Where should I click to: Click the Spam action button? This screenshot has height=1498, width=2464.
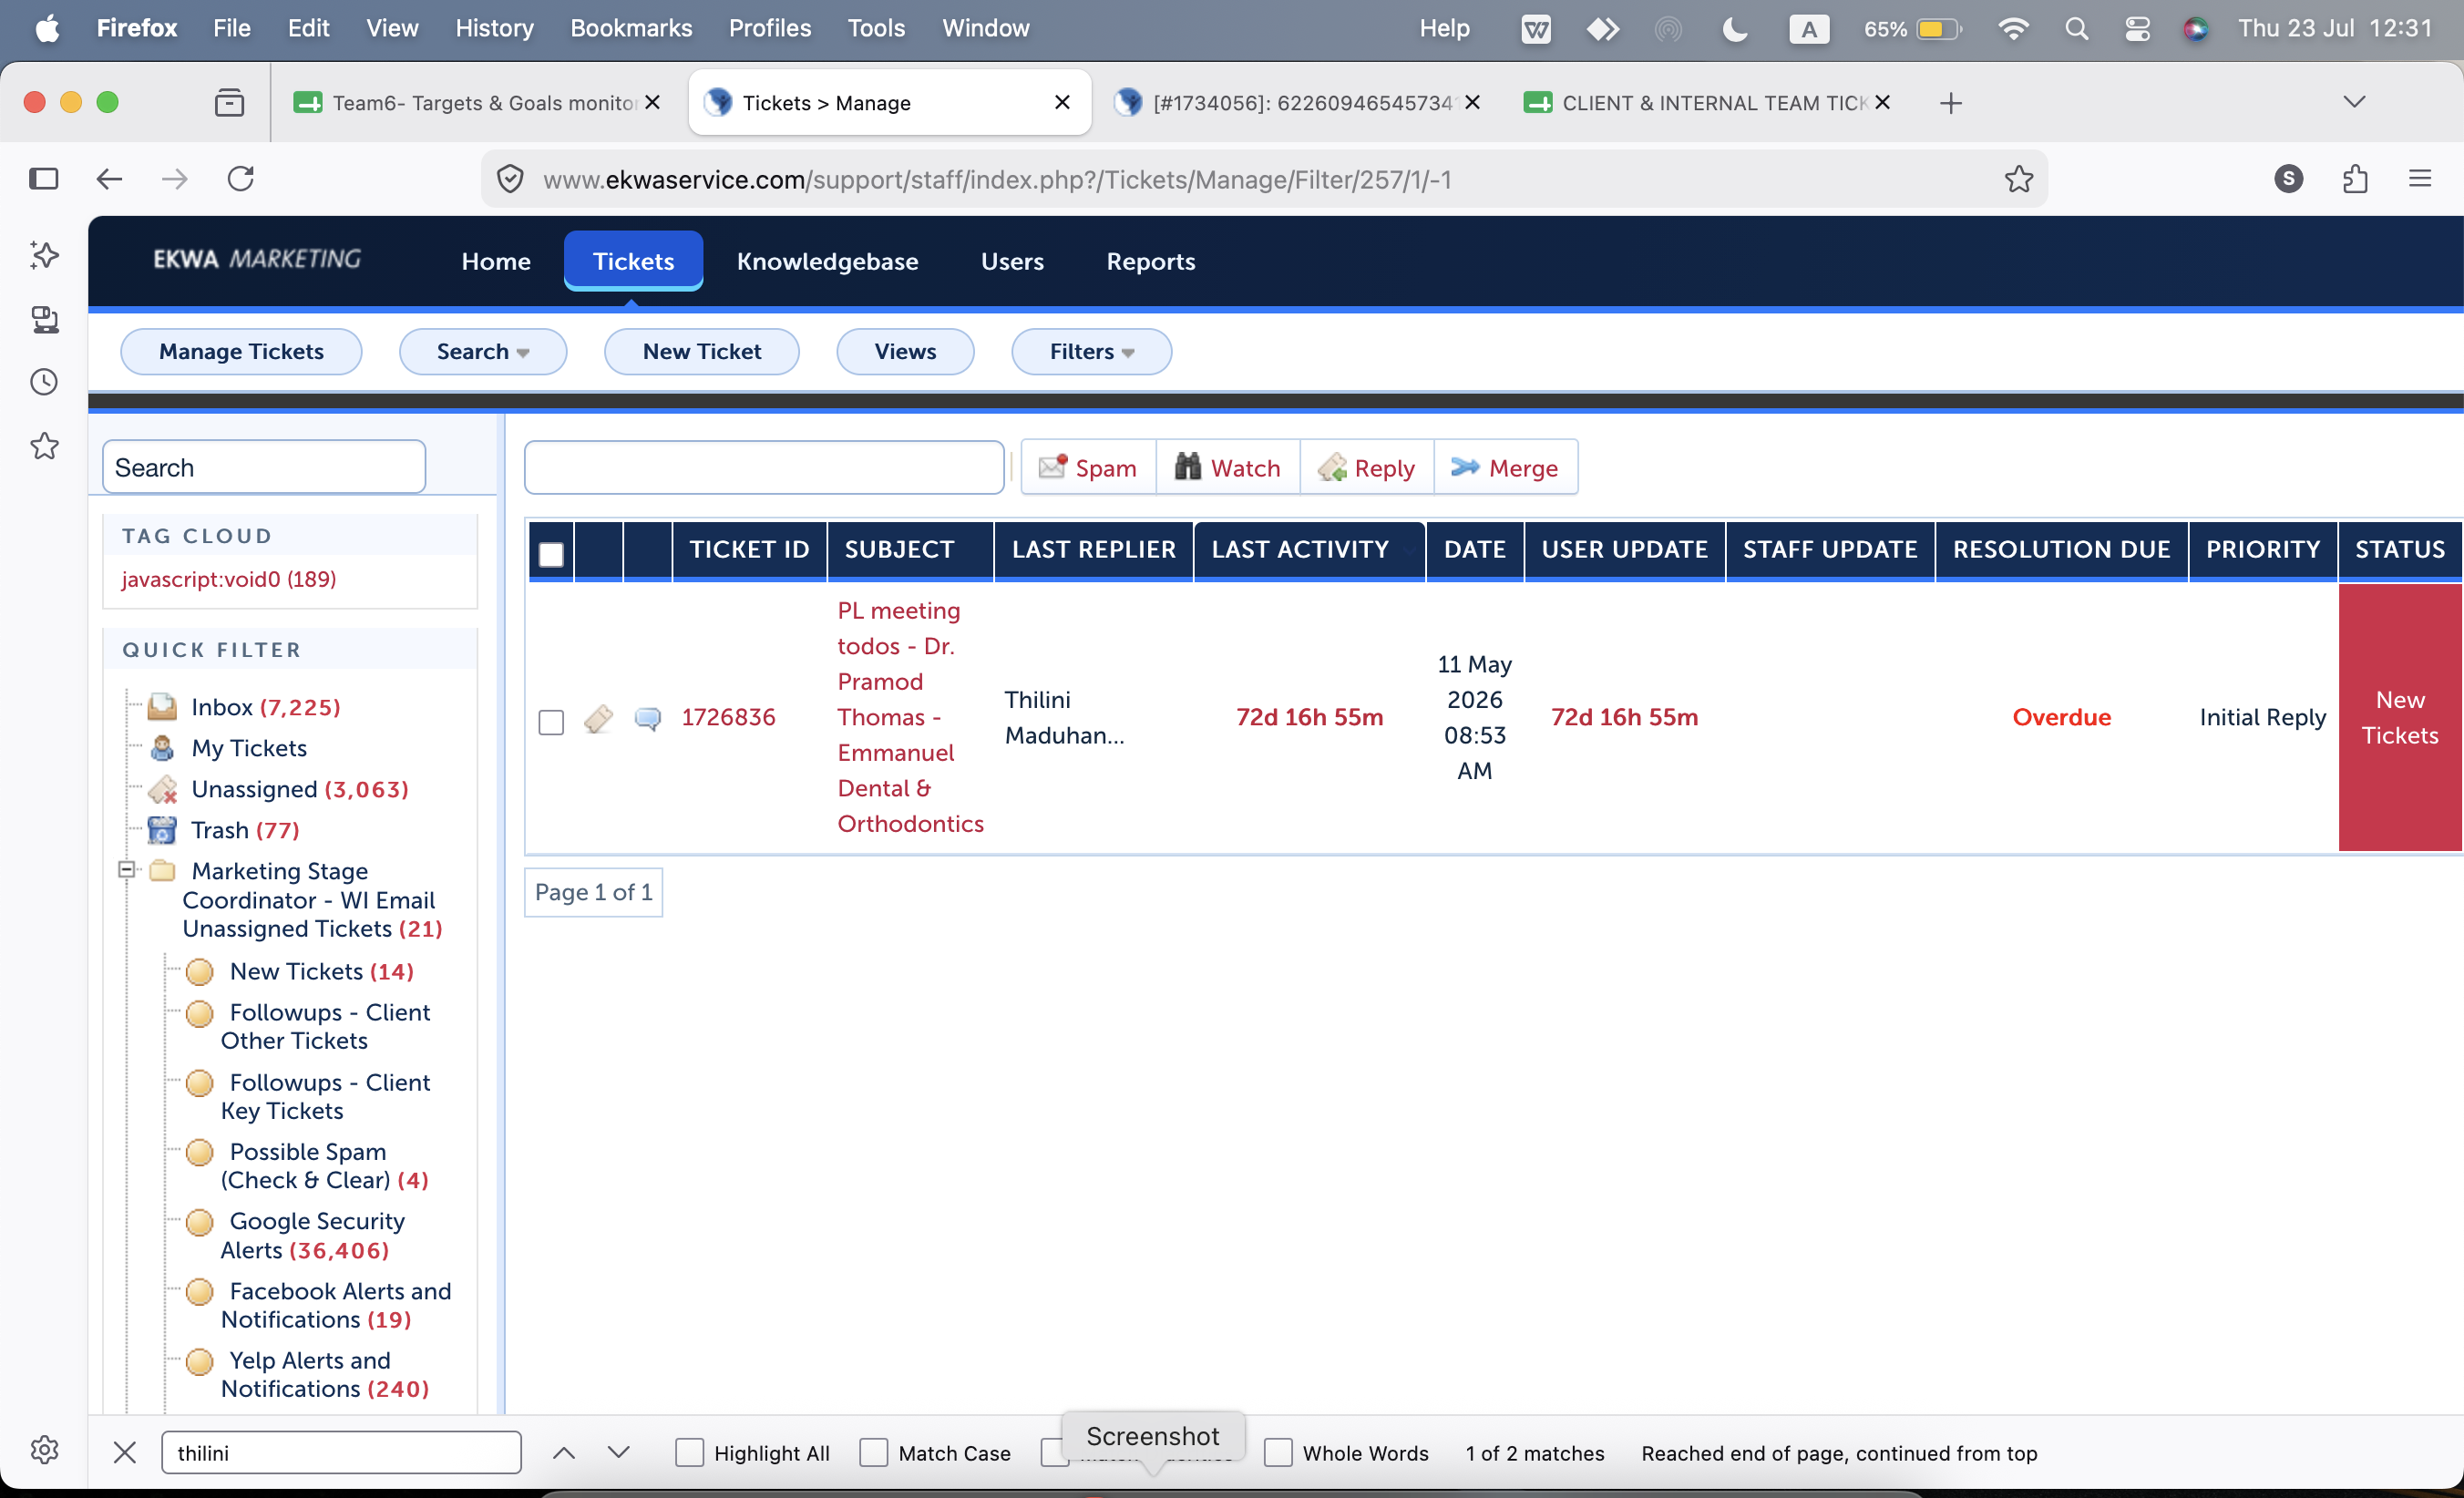click(x=1088, y=467)
